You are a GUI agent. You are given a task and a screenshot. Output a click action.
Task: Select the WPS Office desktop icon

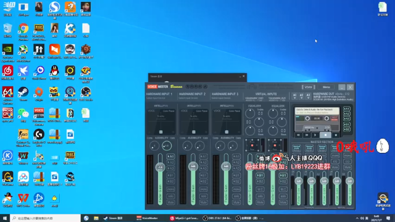(23, 200)
